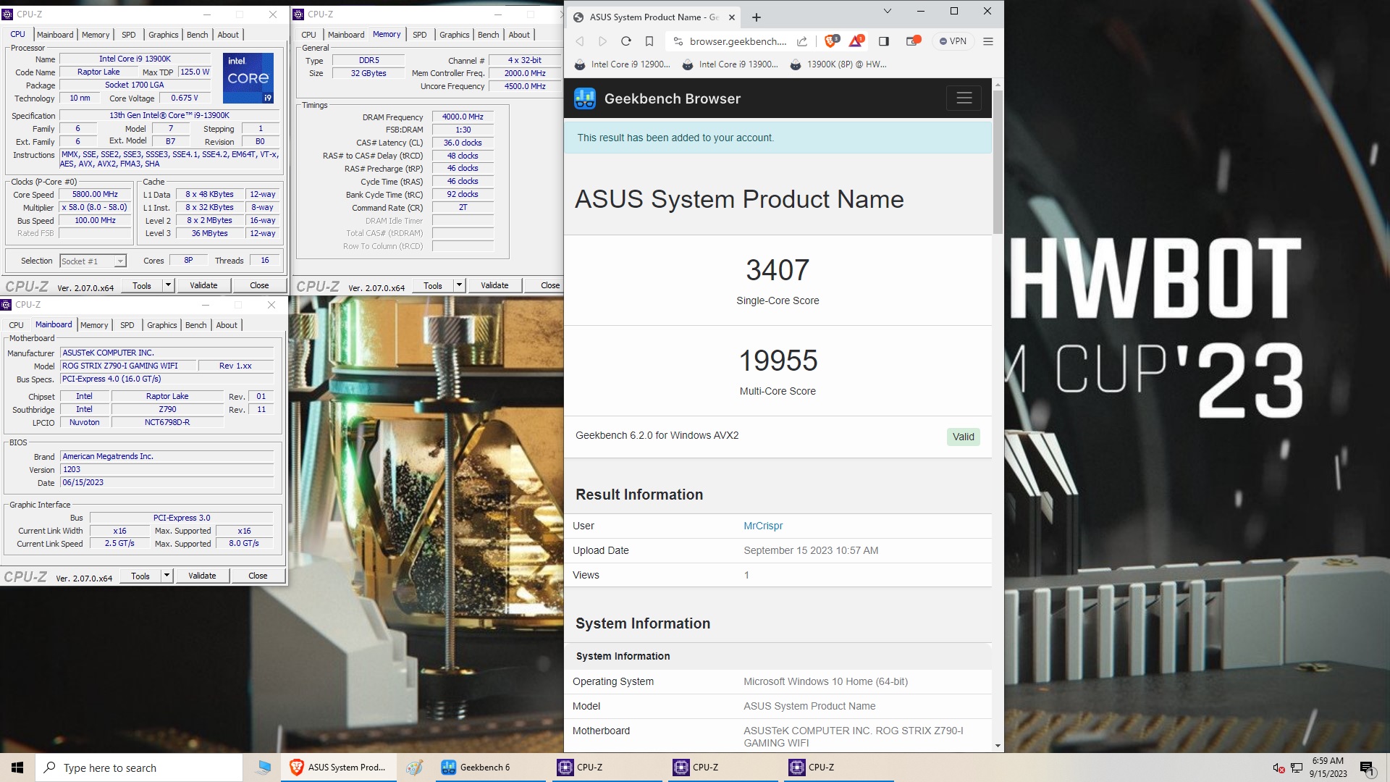Expand Tools dropdown arrow in CPU window

tap(168, 285)
